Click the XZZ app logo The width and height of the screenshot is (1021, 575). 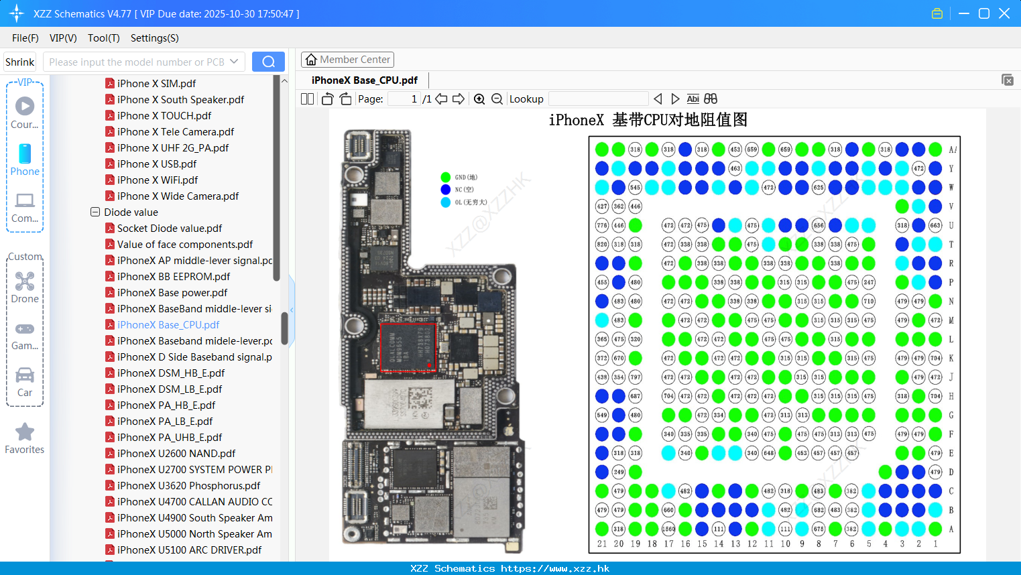(x=16, y=13)
